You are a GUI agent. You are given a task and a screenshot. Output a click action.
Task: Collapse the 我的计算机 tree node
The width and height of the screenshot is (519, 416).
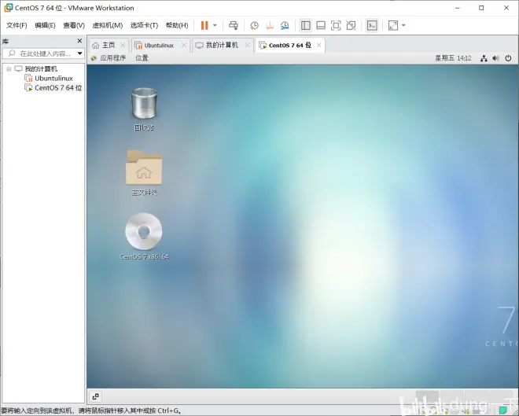[x=9, y=69]
